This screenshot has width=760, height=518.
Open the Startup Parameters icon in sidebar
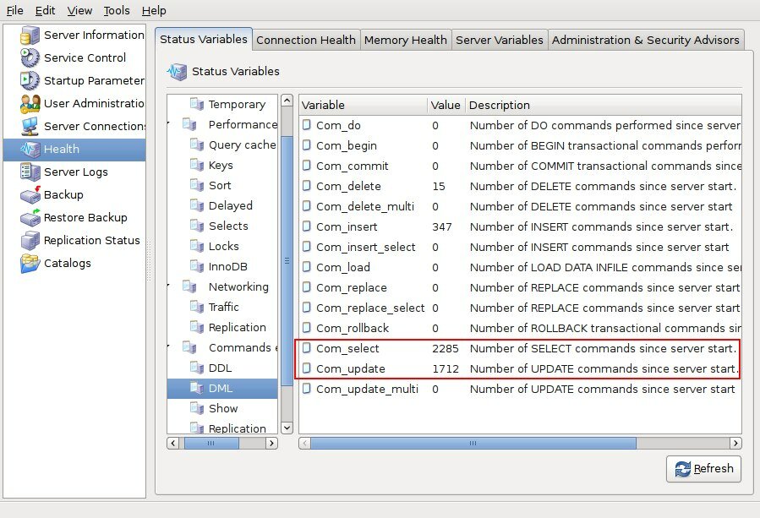tap(30, 80)
